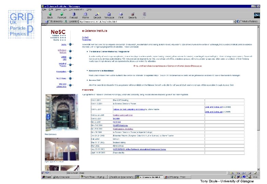Open the Edit menu
This screenshot has width=267, height=184.
point(51,10)
